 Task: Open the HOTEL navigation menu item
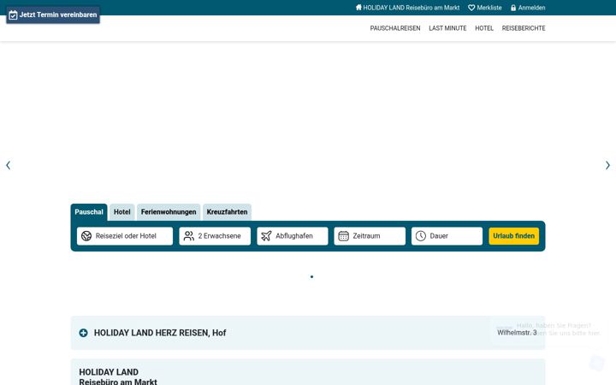(484, 28)
